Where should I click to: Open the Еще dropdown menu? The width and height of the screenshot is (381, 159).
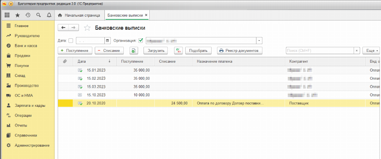click(372, 51)
